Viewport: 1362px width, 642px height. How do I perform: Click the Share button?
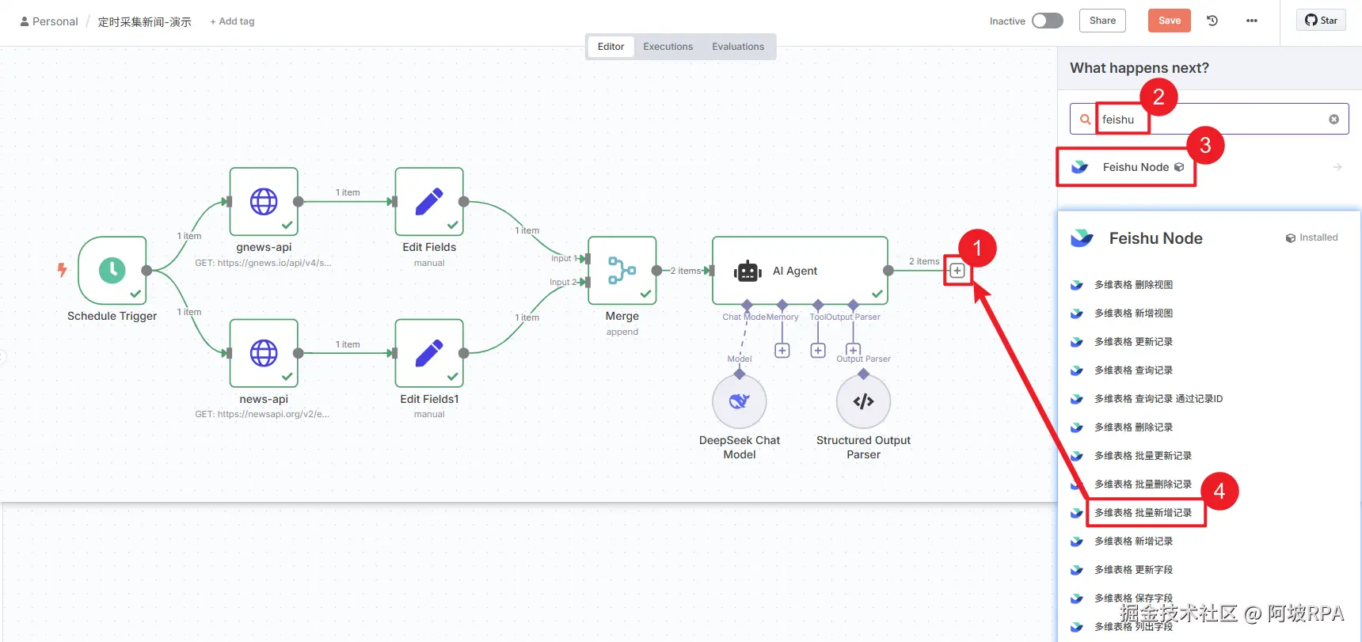(1102, 21)
